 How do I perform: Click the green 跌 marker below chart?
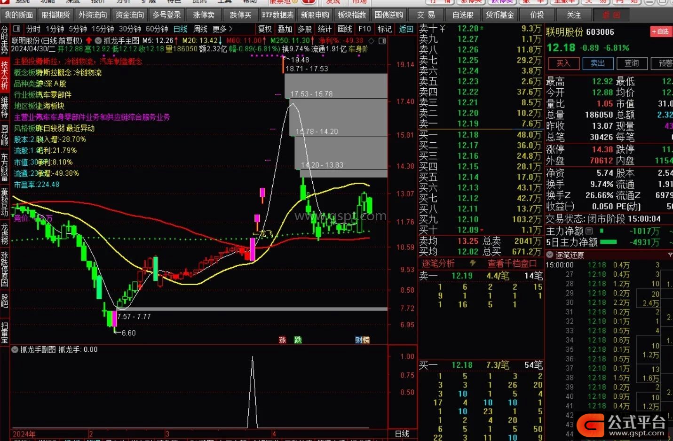pyautogui.click(x=298, y=340)
